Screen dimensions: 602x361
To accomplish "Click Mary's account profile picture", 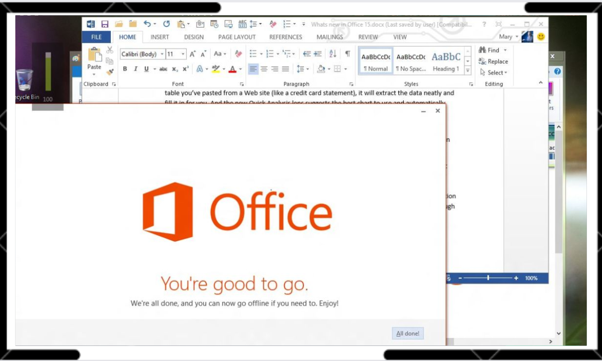I will pyautogui.click(x=527, y=37).
